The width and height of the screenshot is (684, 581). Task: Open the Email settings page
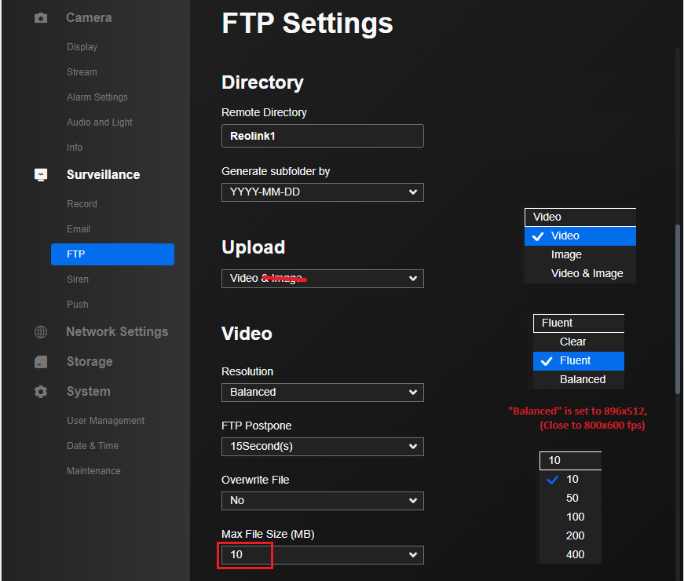click(x=79, y=229)
